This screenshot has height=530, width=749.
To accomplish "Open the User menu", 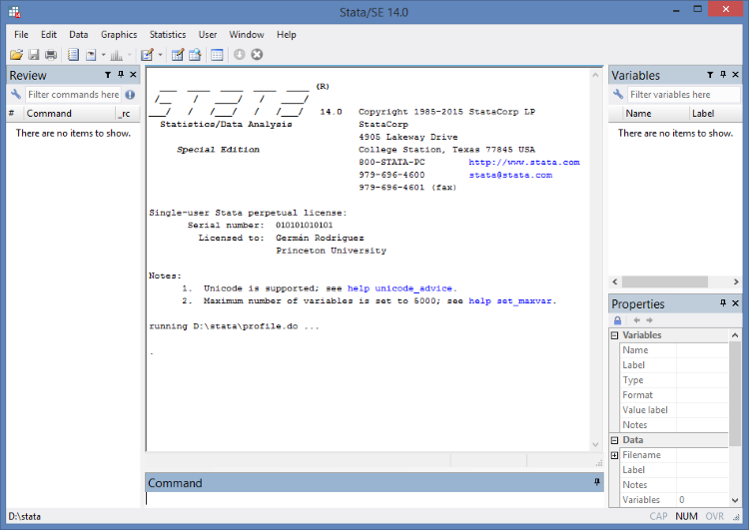I will tap(208, 34).
